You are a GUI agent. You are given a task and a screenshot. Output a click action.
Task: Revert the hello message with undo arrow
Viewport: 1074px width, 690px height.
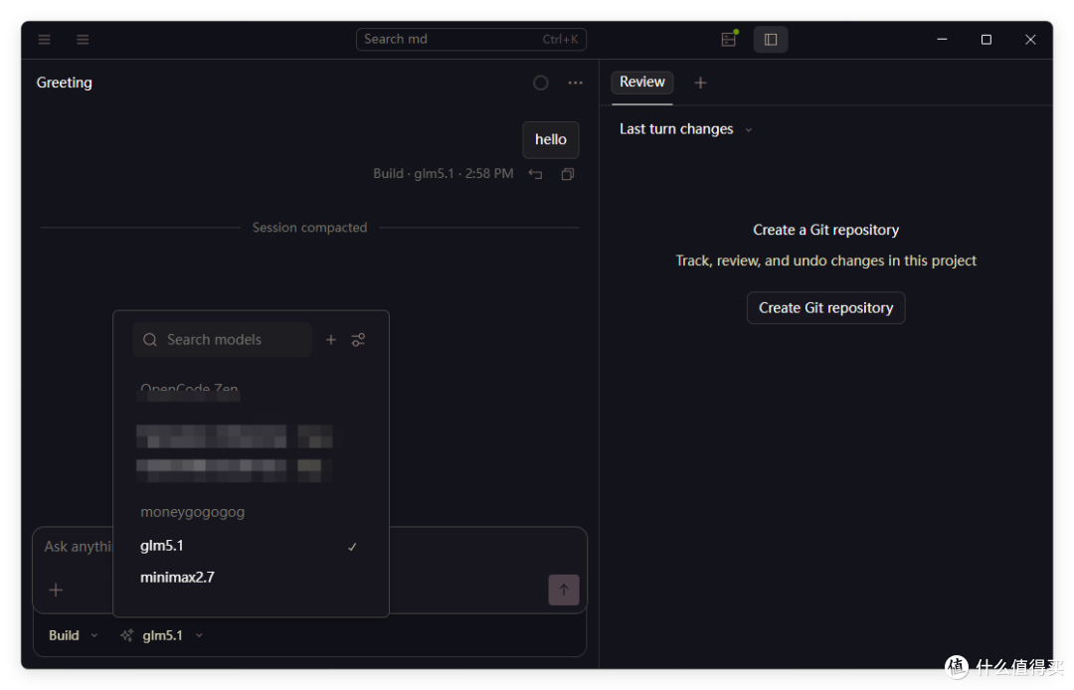point(536,174)
